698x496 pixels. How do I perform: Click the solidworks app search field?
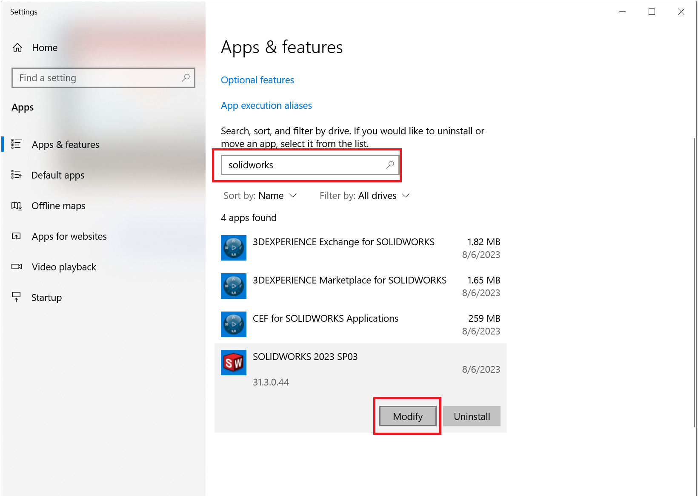click(x=310, y=165)
